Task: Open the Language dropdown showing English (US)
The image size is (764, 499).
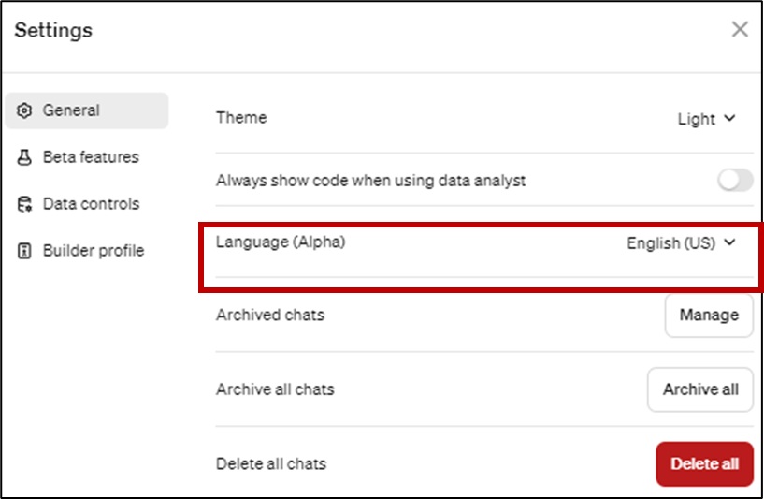Action: [x=681, y=243]
